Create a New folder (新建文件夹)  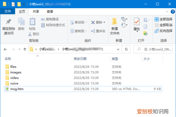(x=114, y=26)
